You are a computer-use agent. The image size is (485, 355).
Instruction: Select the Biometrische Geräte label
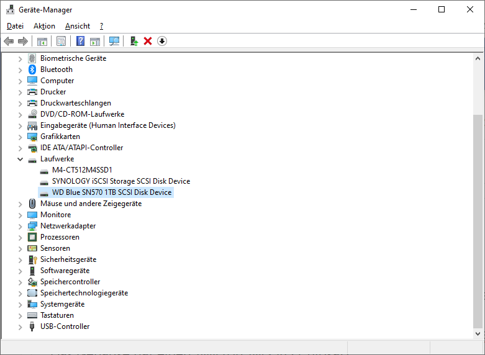73,58
